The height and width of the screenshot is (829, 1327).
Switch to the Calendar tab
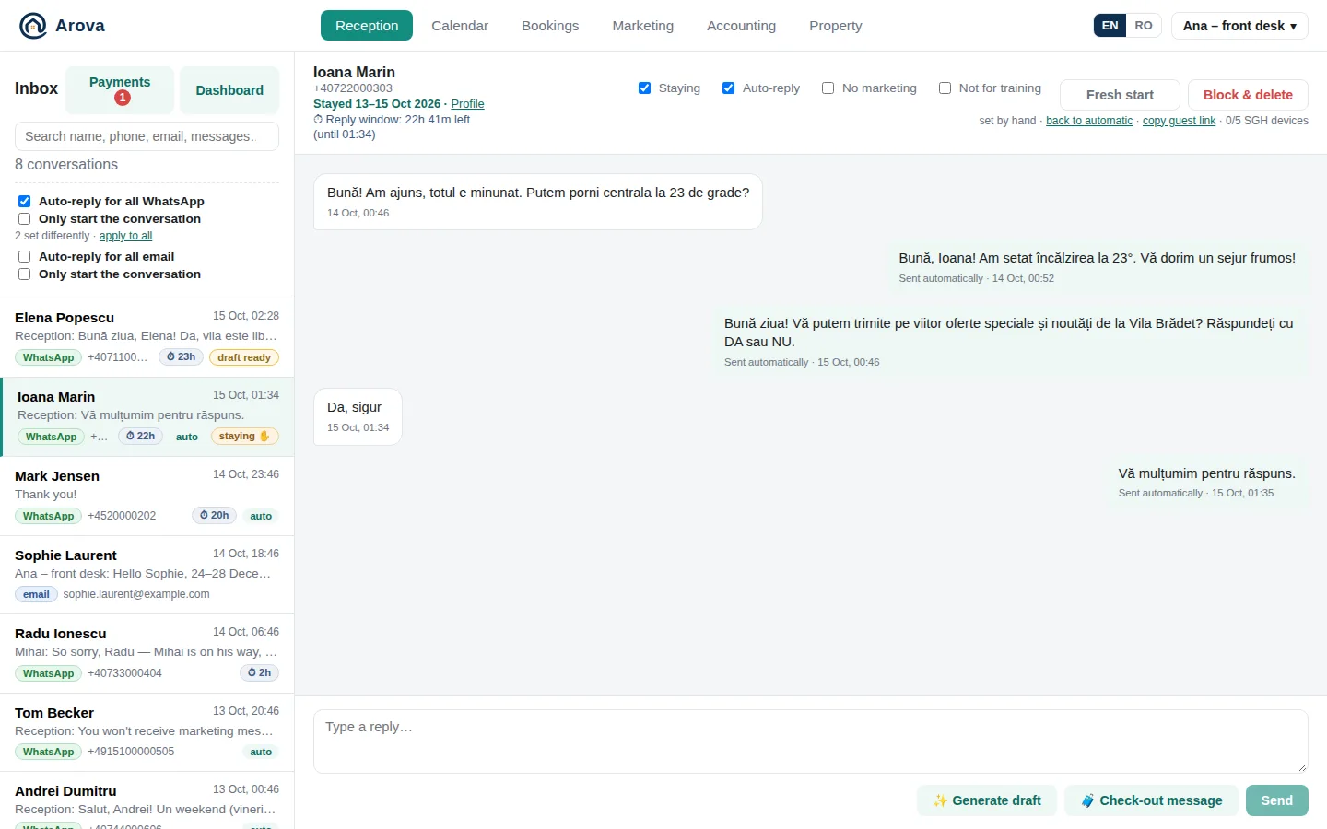460,26
